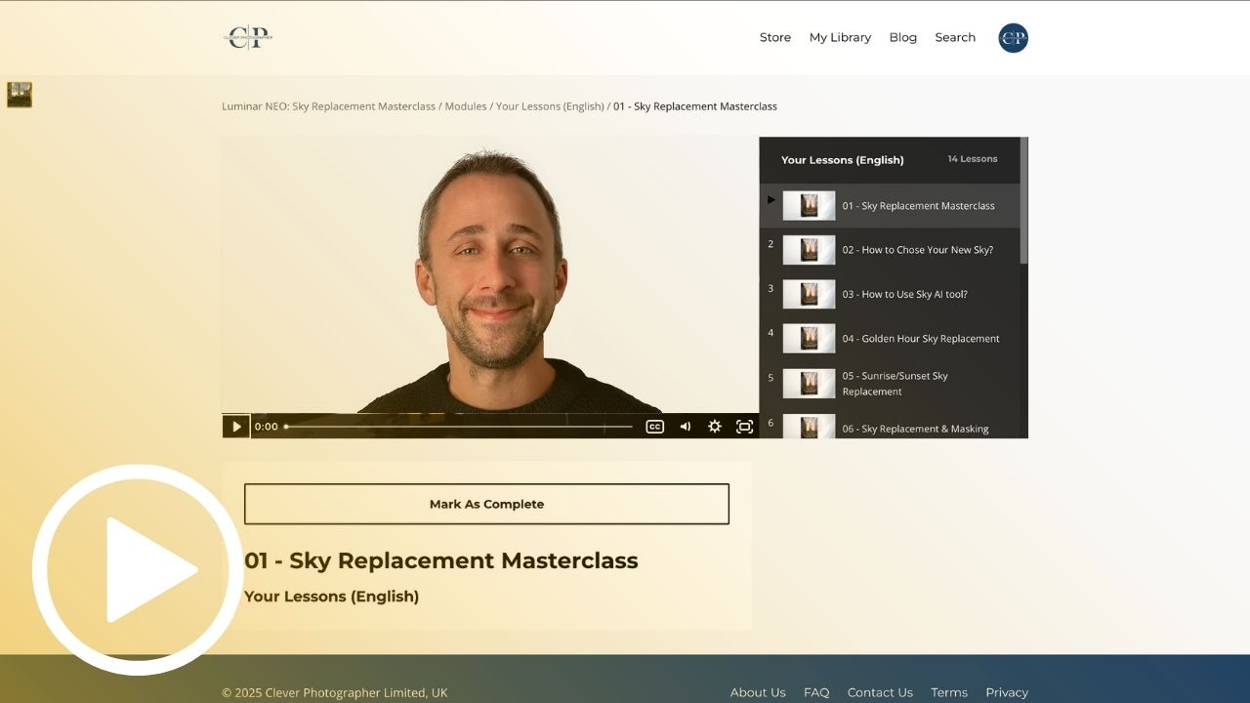The image size is (1250, 703).
Task: Open lesson 05 - Sunrise/Sunset Sky Replacement
Action: coord(890,384)
